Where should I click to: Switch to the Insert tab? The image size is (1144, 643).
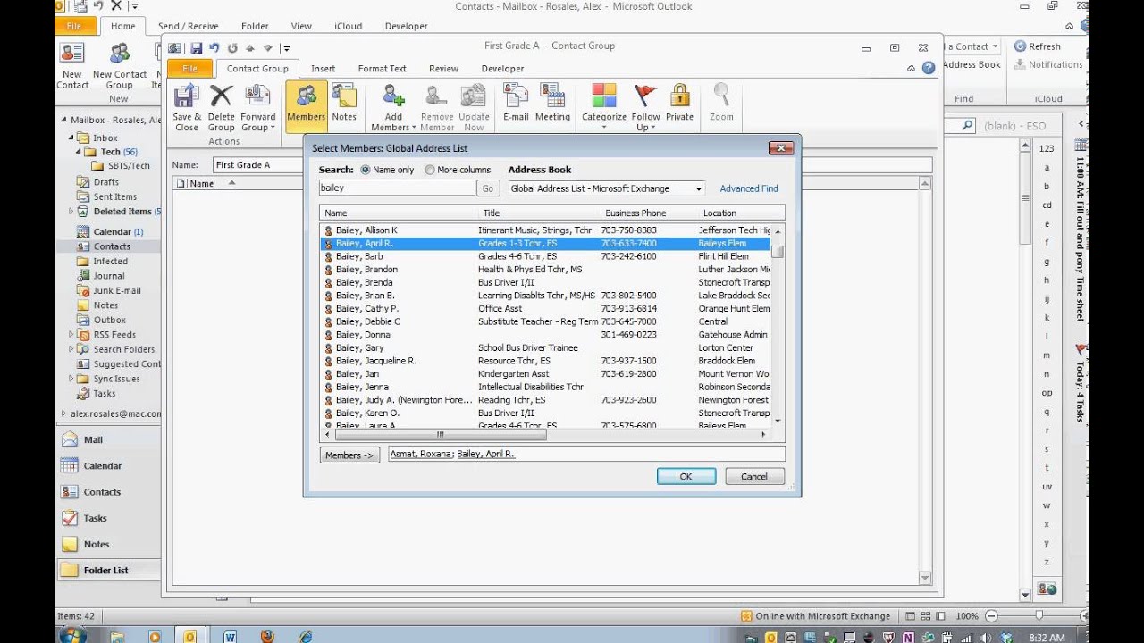(323, 68)
